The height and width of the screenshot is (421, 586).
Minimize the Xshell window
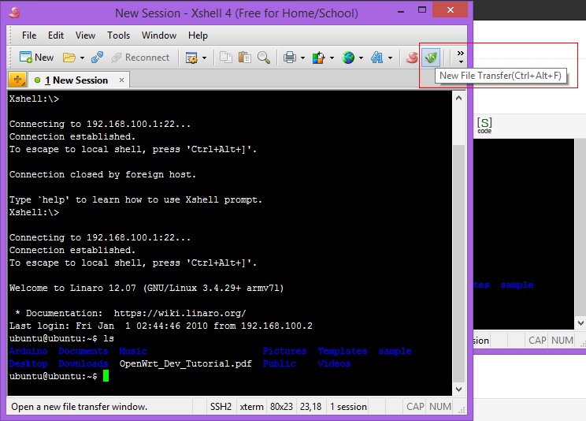(401, 11)
